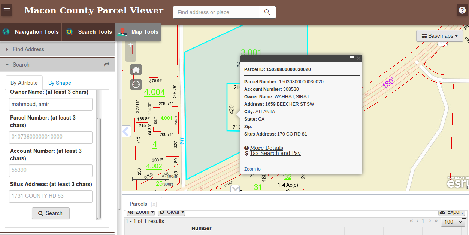The image size is (469, 235).
Task: Switch to the By Shape tab
Action: coord(60,83)
